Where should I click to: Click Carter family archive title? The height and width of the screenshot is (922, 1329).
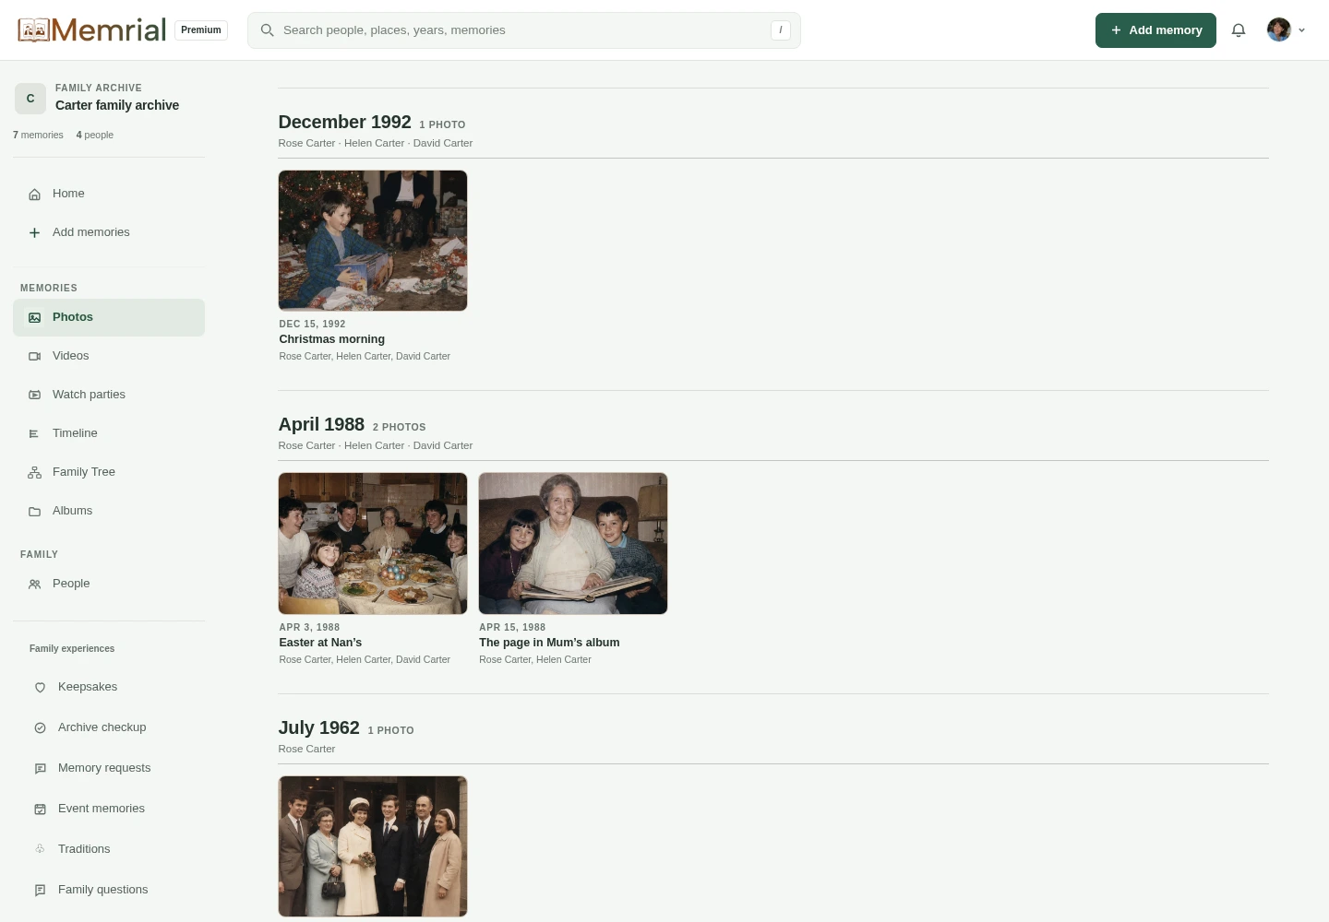coord(117,105)
